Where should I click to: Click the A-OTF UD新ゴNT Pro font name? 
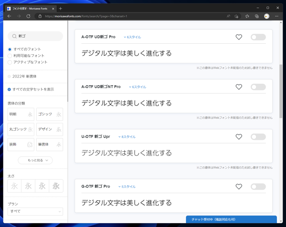point(101,87)
